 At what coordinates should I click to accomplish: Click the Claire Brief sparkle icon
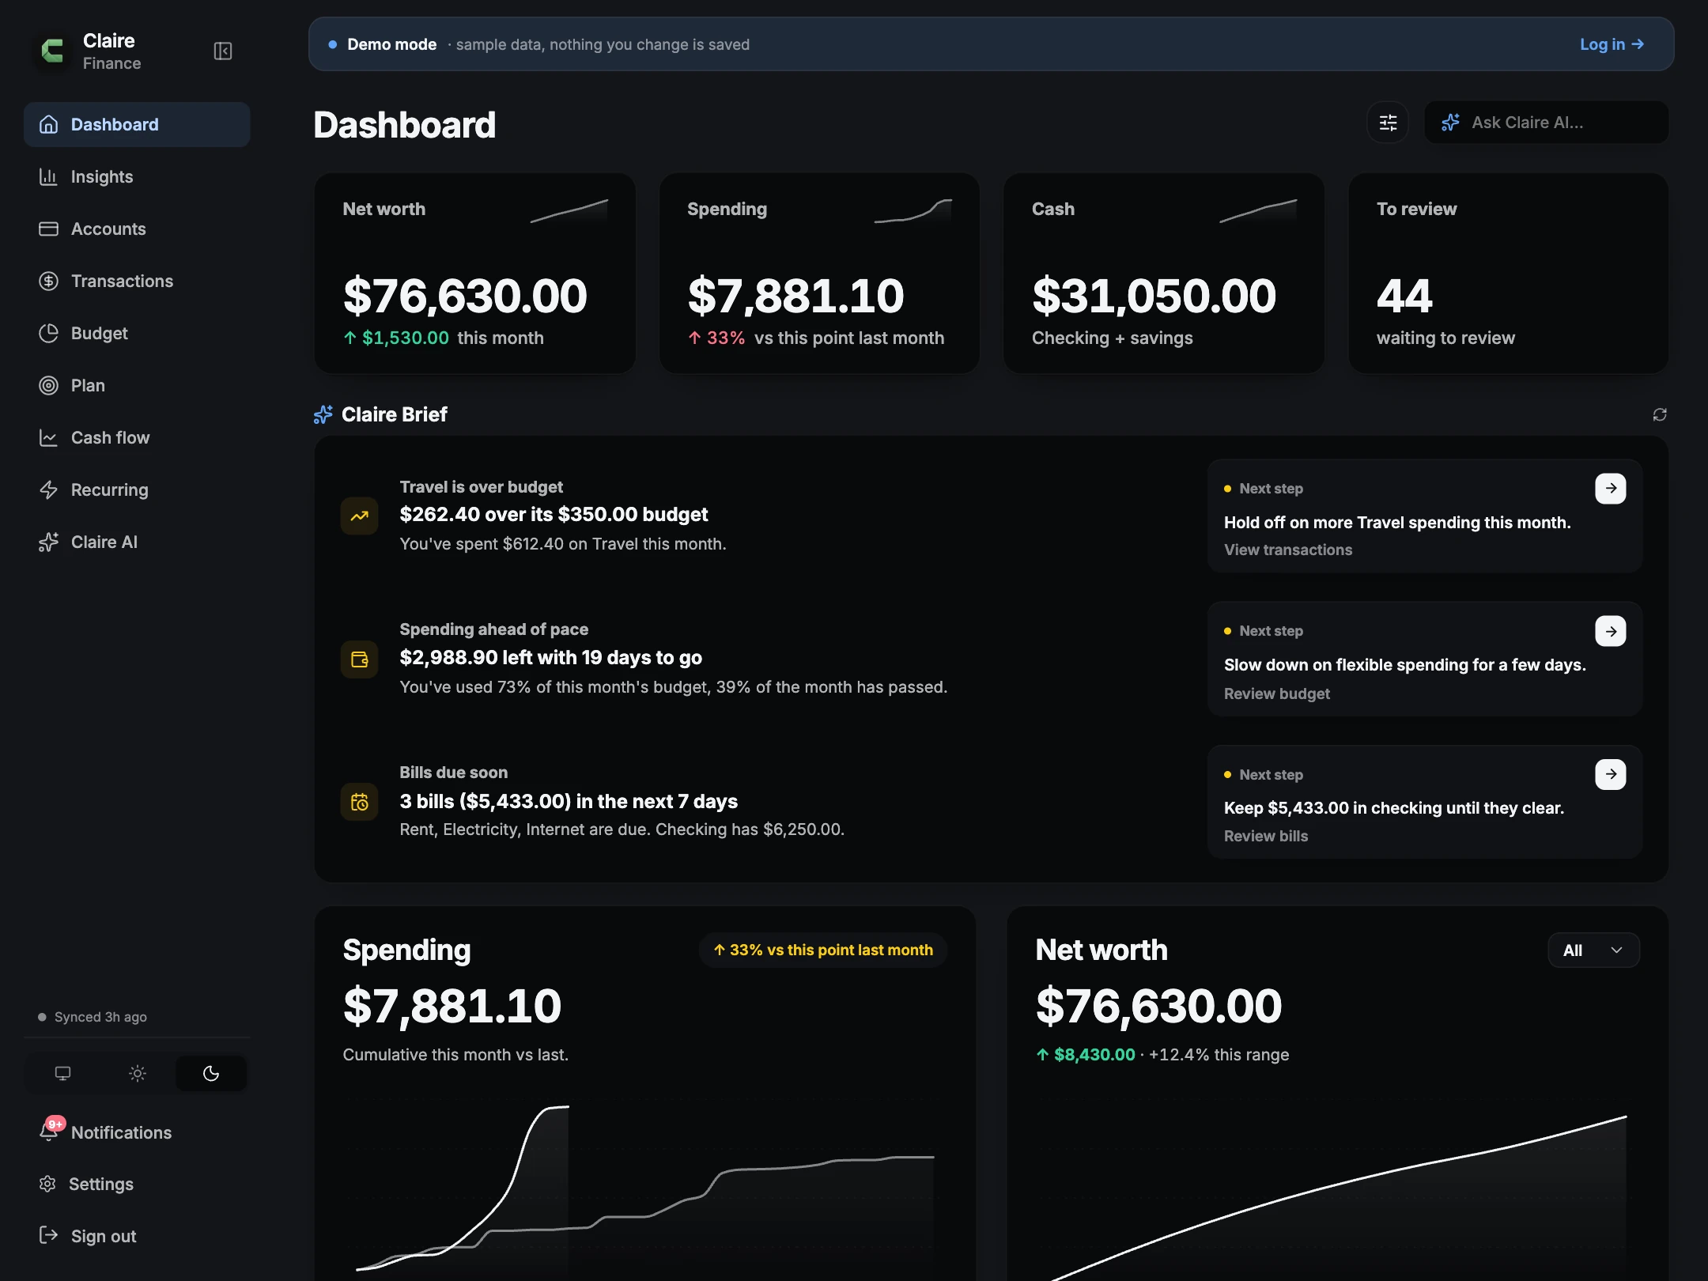pyautogui.click(x=323, y=414)
